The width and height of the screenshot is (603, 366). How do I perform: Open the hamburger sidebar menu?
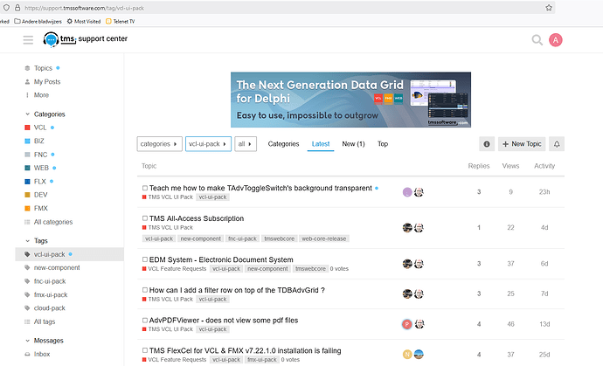pyautogui.click(x=28, y=40)
